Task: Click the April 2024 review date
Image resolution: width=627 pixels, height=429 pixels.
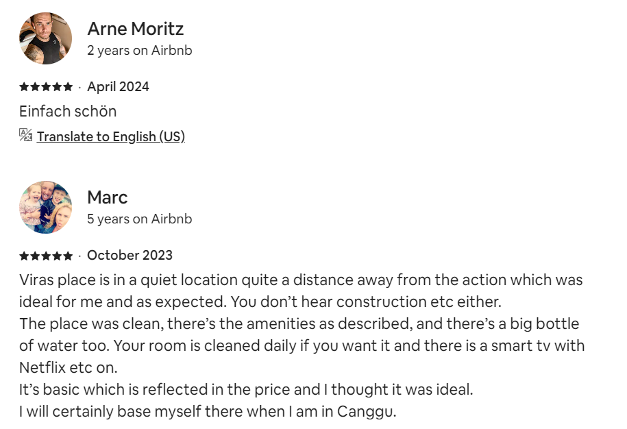Action: point(118,86)
